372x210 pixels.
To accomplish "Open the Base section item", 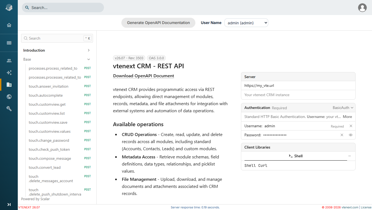I will coord(27,59).
